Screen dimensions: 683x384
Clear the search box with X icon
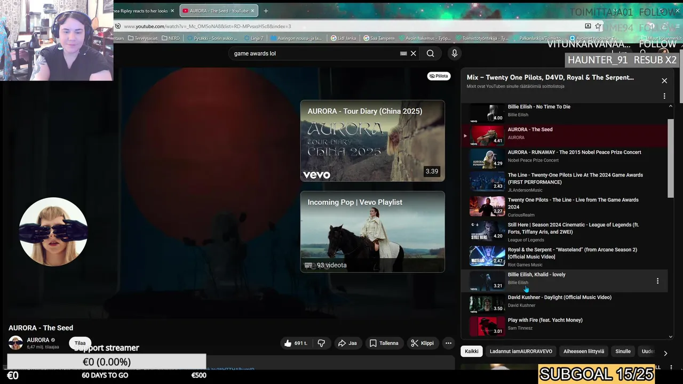pos(413,53)
